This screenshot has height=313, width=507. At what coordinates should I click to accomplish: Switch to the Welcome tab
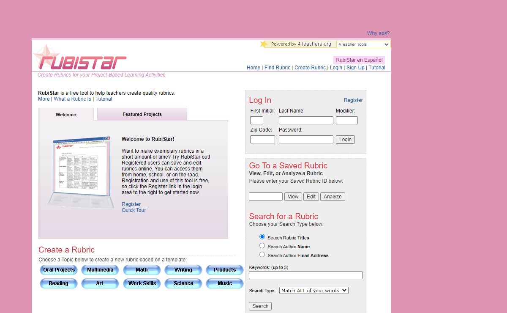66,115
